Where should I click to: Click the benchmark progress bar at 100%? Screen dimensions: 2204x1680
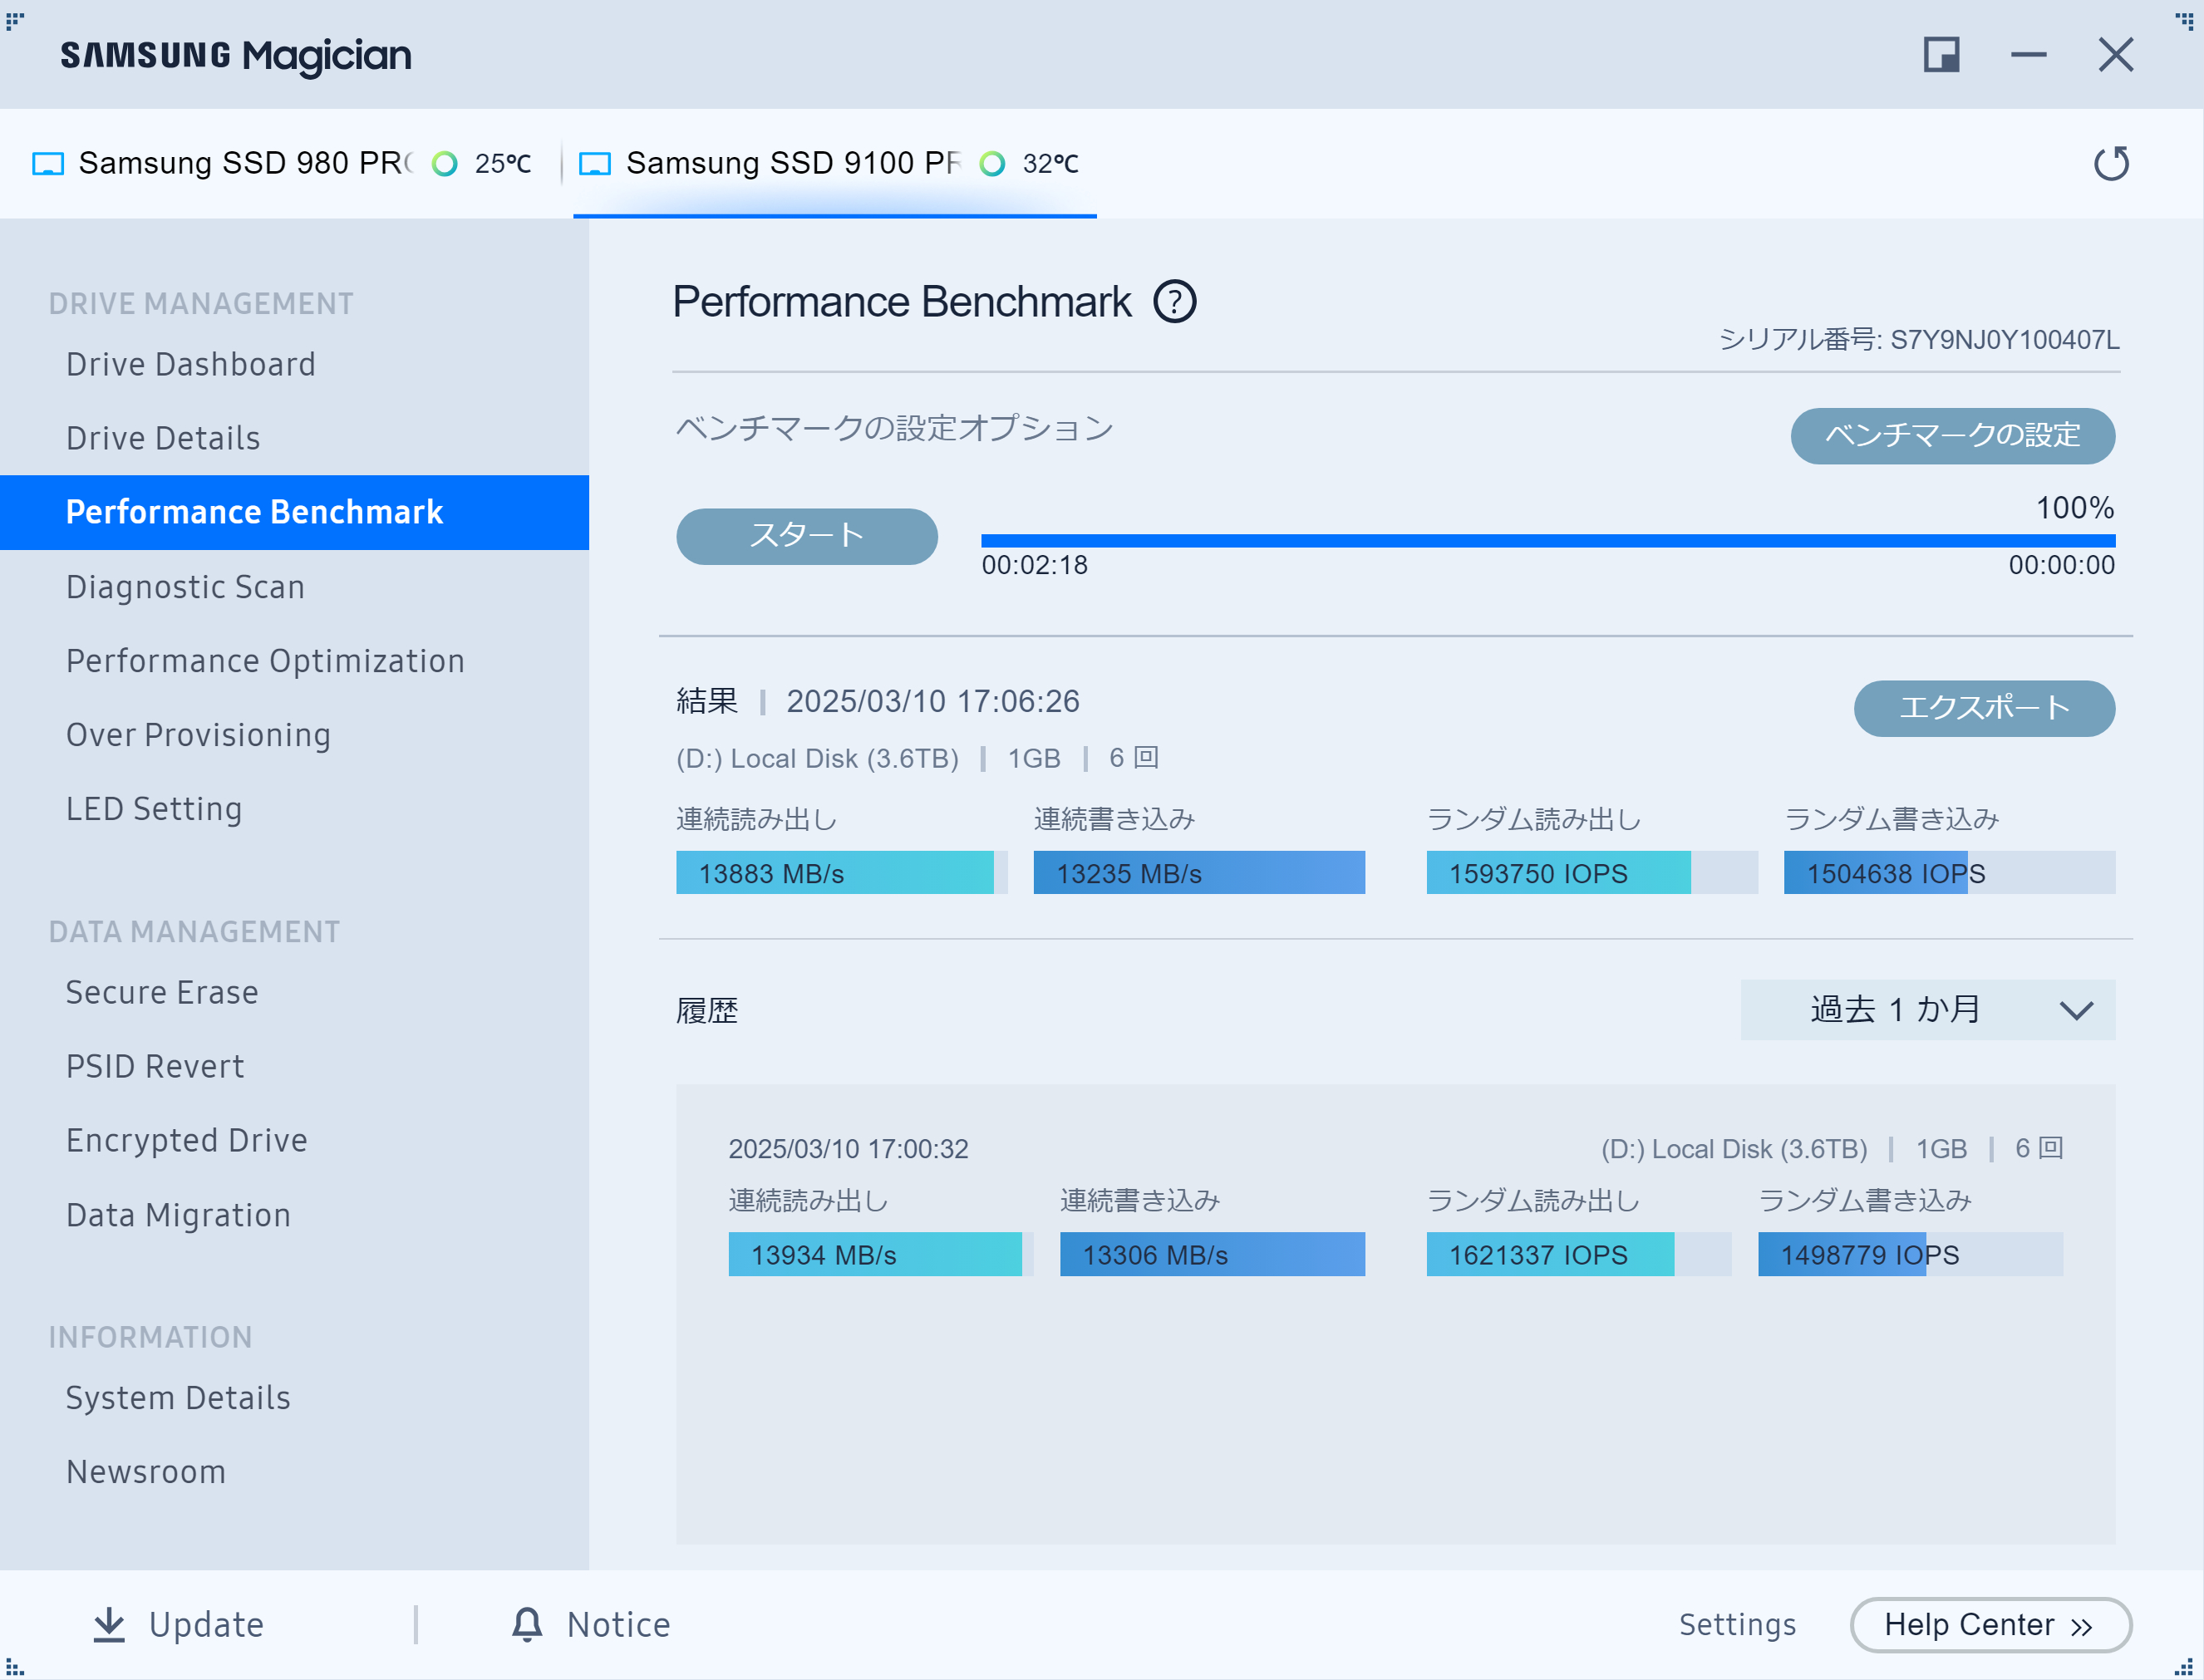coord(1547,541)
